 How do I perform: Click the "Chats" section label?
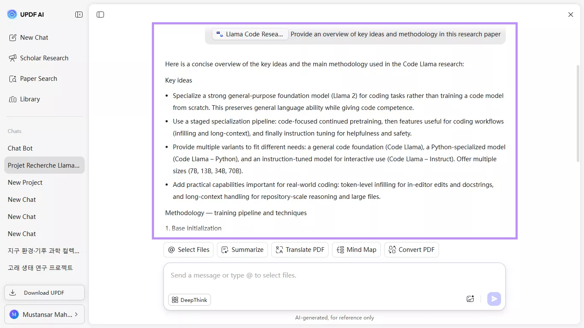(15, 131)
